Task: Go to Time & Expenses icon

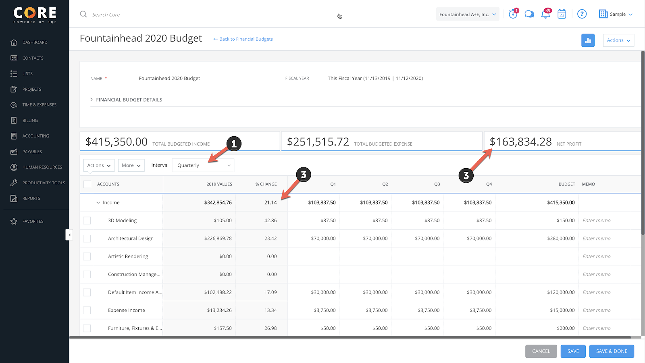Action: click(x=14, y=105)
